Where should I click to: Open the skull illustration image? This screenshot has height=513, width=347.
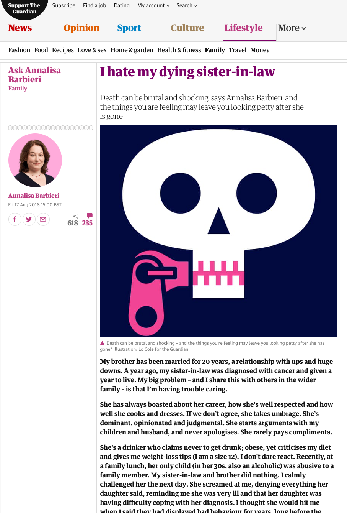[x=219, y=231]
